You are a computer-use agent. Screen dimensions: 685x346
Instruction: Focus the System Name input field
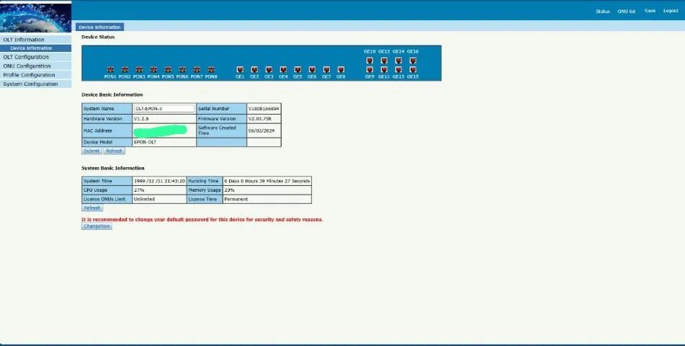coord(164,109)
